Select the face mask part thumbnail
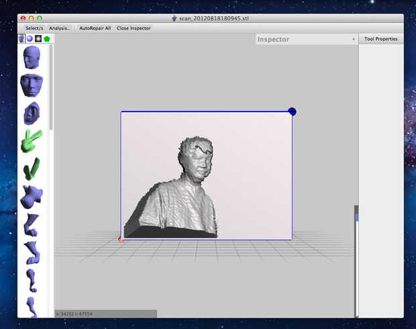The image size is (416, 329). point(31,85)
